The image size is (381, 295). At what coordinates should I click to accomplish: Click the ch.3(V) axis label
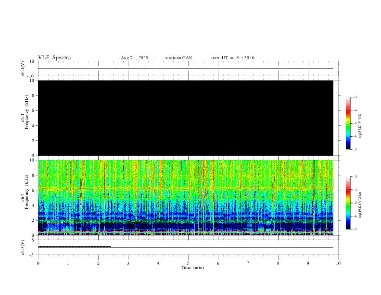coord(23,247)
